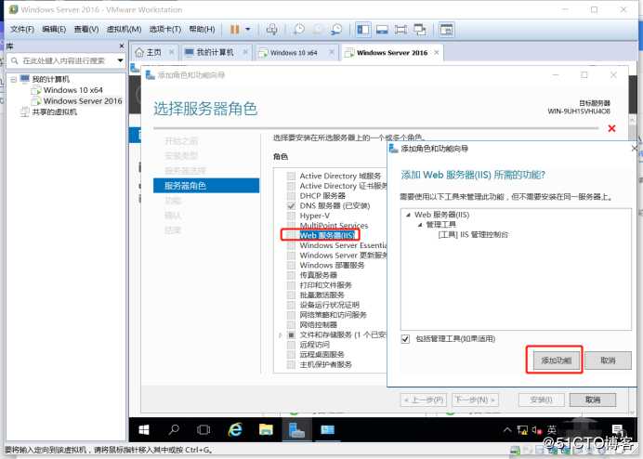Viewport: 643px width, 459px height.
Task: Check the 远程桌面服务 role checkbox
Action: tap(291, 354)
